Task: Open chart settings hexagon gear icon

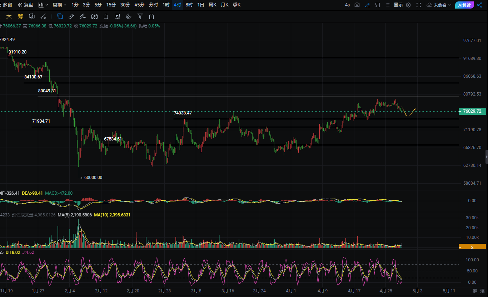Action: [408, 5]
